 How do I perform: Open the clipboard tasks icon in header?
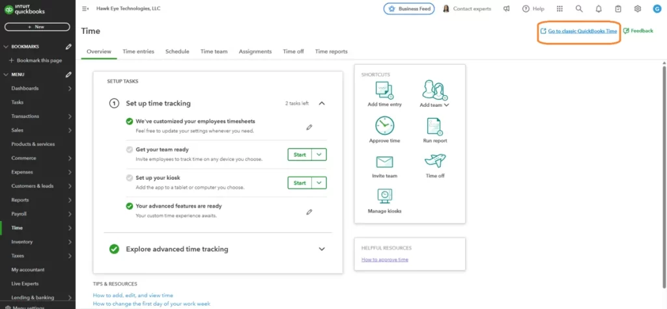pos(618,8)
